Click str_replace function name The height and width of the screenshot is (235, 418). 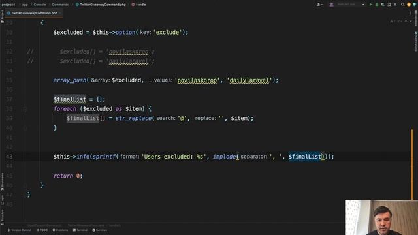[133, 118]
